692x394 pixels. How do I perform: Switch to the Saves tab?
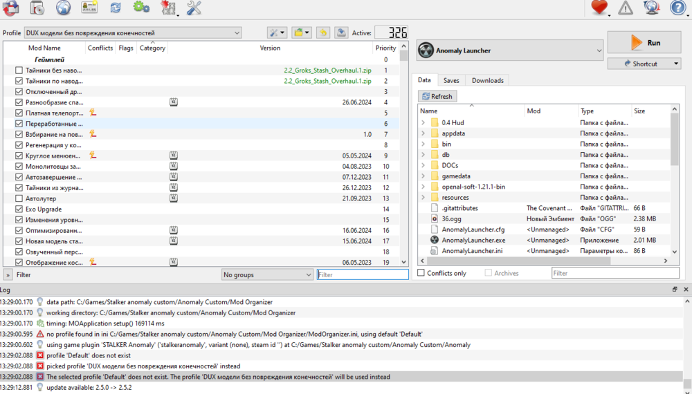point(451,80)
